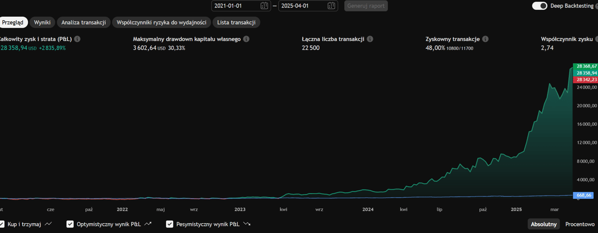Open the Analiza transakcji tab
The width and height of the screenshot is (598, 233).
click(x=84, y=23)
